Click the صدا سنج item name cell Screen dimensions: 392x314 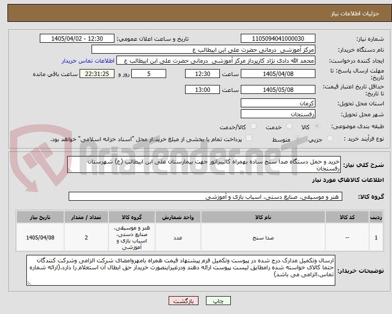(x=263, y=237)
